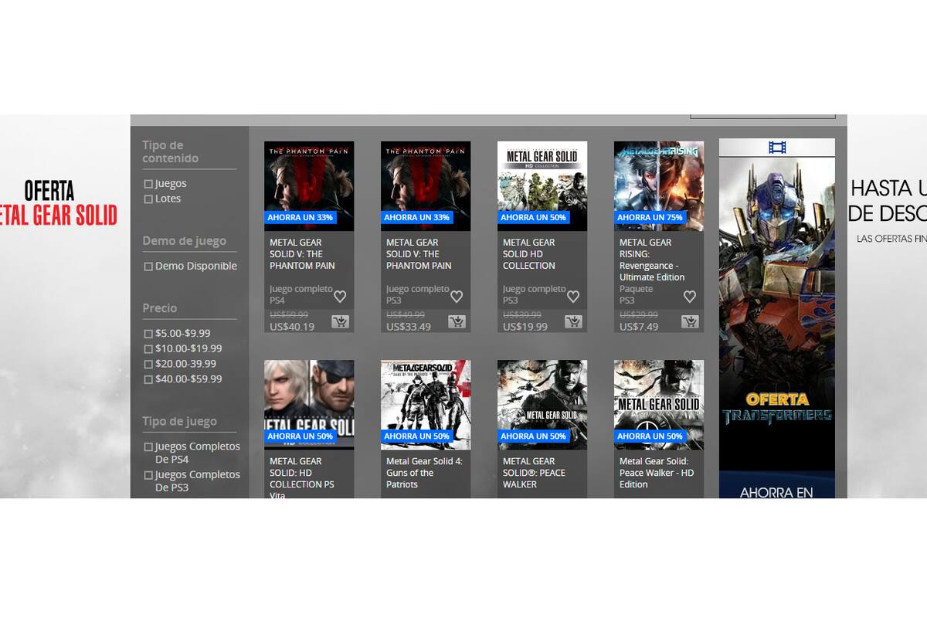The width and height of the screenshot is (927, 618).
Task: Click struck-through US$59.99 original price
Action: (x=289, y=315)
